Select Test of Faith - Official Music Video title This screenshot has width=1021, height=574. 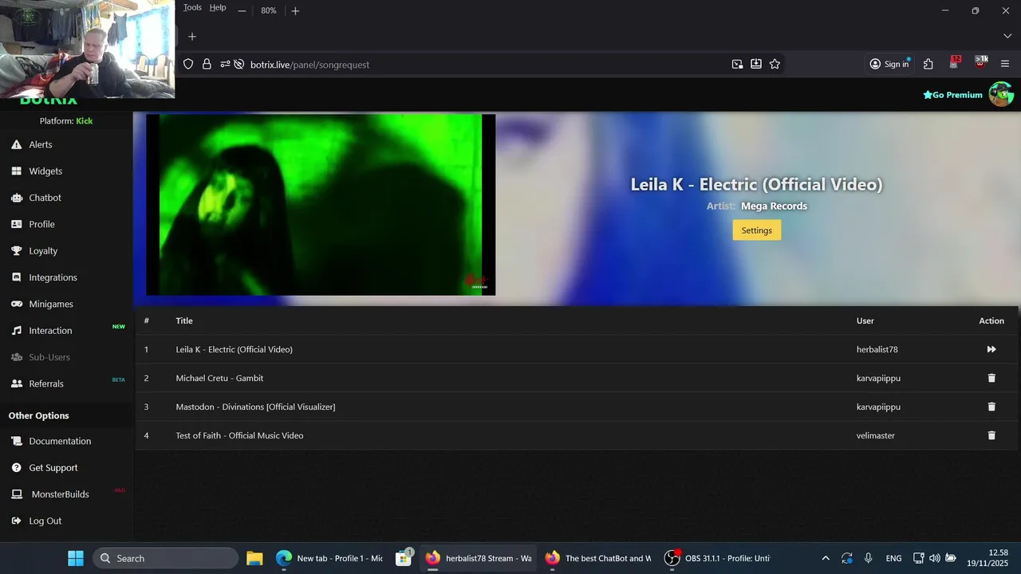[x=239, y=435]
